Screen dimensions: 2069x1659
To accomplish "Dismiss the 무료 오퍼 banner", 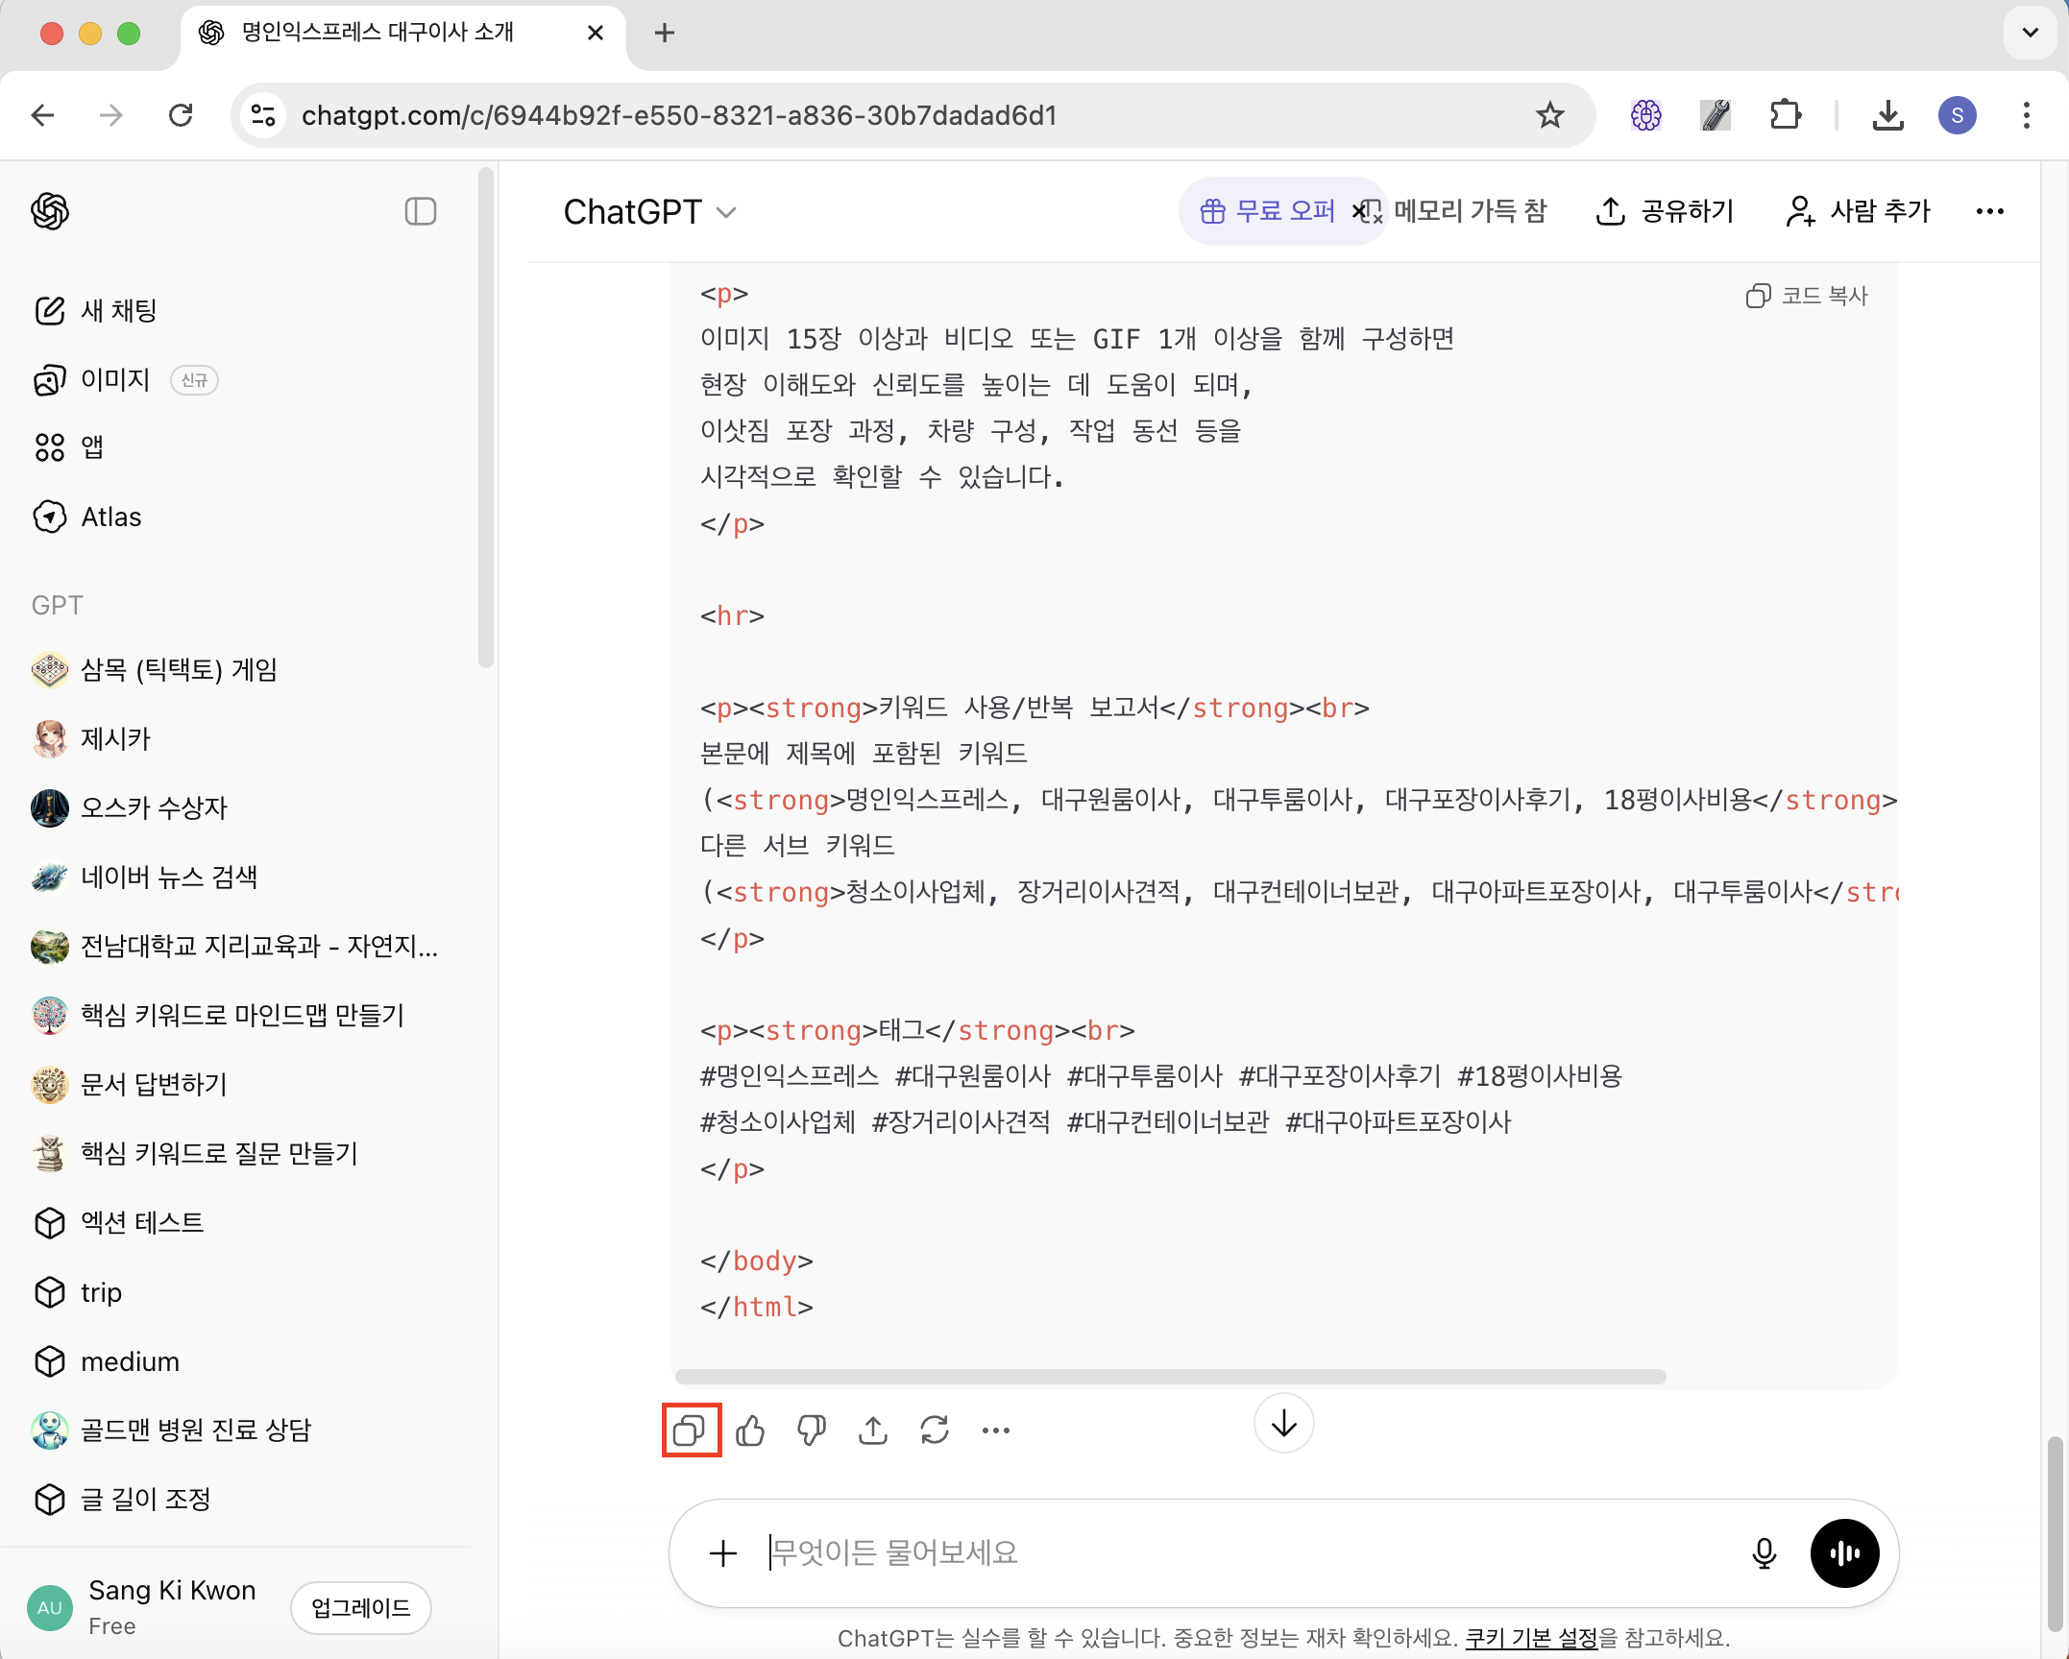I will [1359, 211].
